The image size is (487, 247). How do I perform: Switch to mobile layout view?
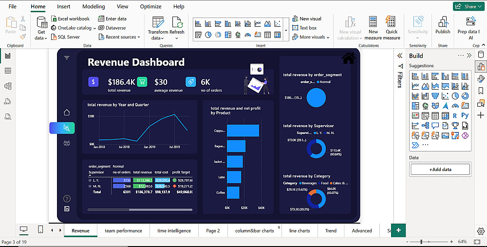[x=40, y=229]
